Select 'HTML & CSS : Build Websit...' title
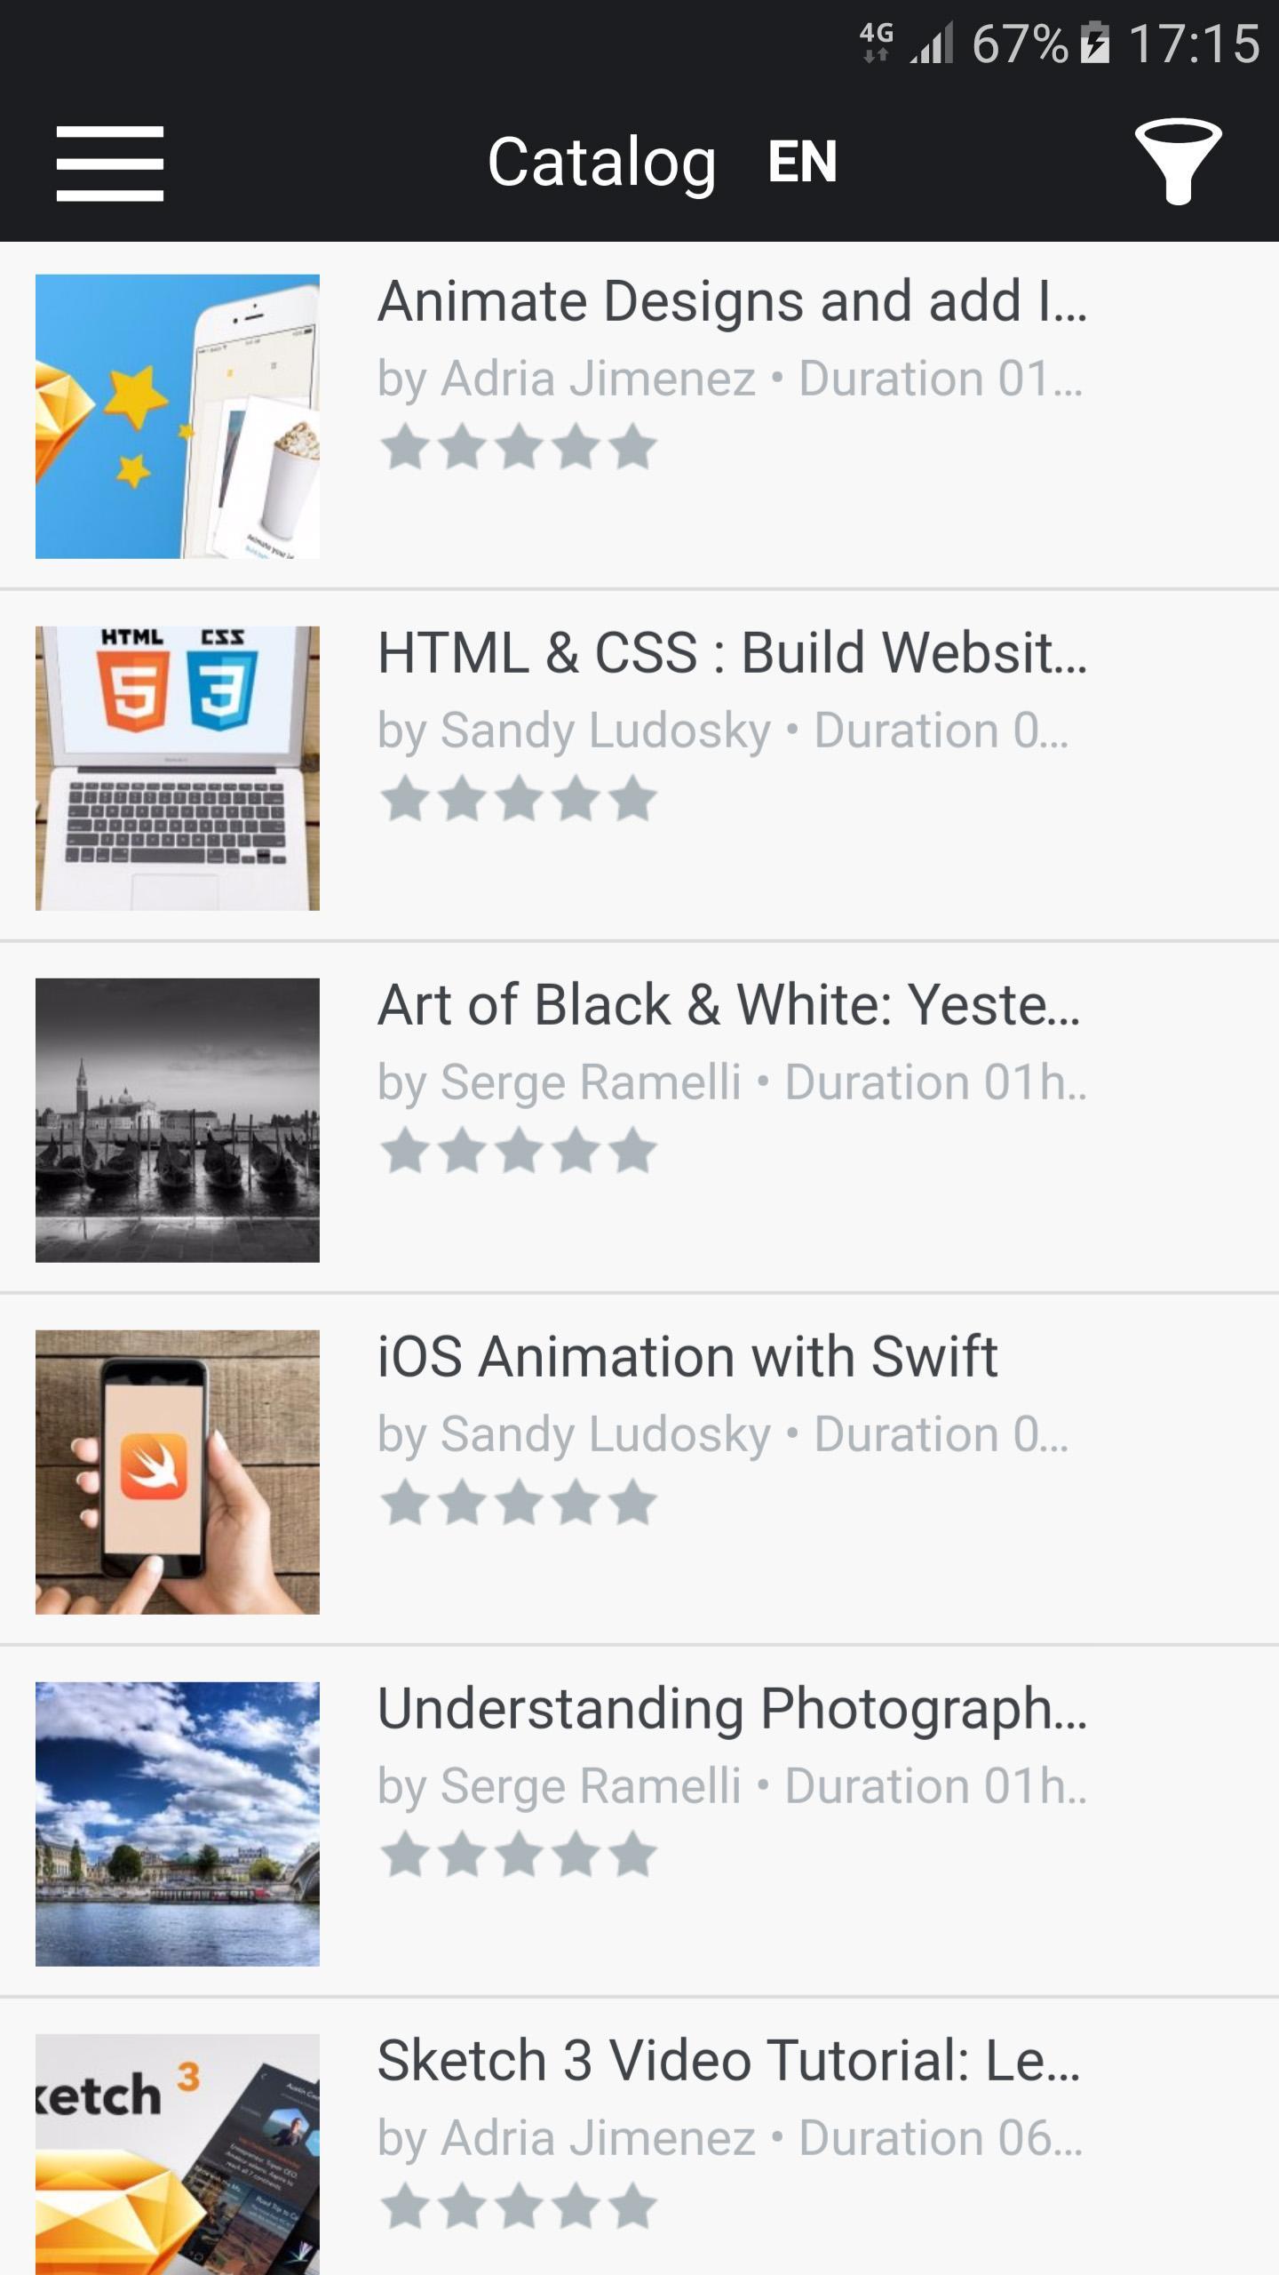This screenshot has width=1279, height=2275. coord(732,653)
